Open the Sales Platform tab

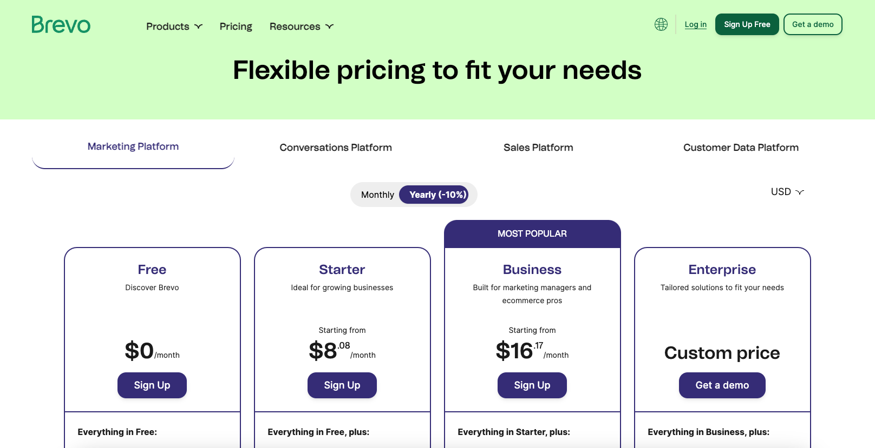[538, 148]
